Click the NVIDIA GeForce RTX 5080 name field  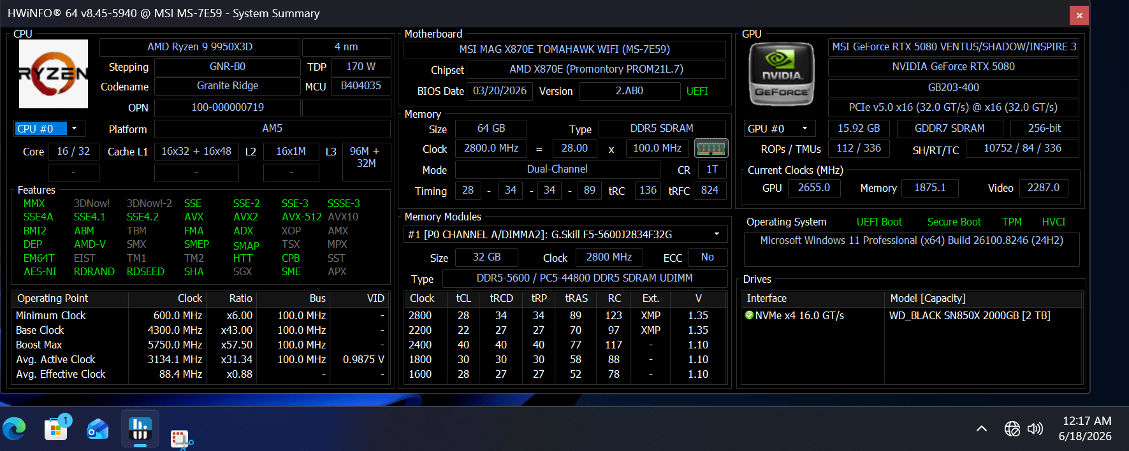click(953, 67)
